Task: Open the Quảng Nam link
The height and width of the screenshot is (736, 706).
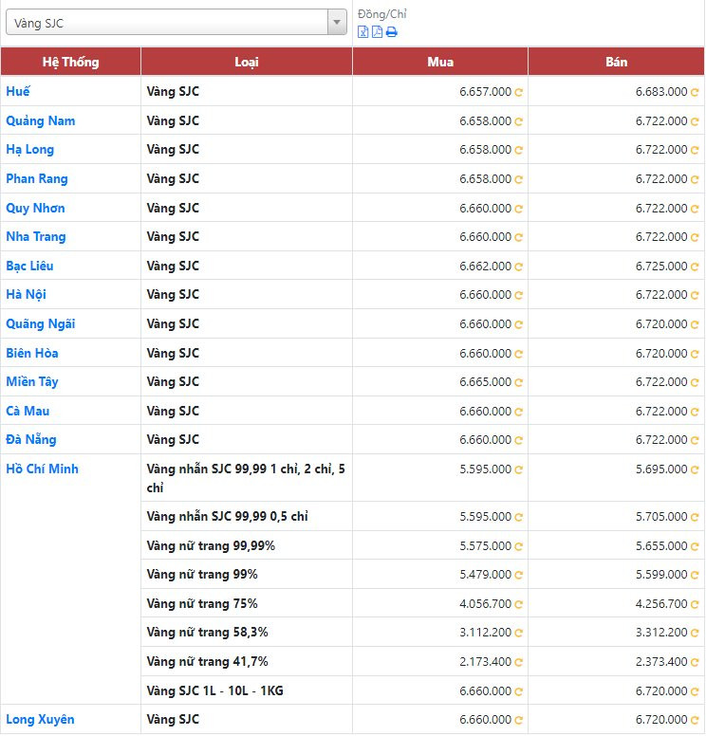Action: [41, 120]
